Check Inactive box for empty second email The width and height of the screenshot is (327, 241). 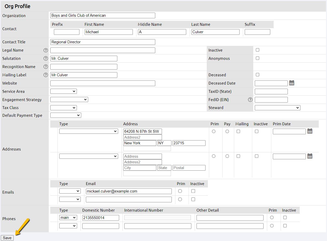coord(193,199)
